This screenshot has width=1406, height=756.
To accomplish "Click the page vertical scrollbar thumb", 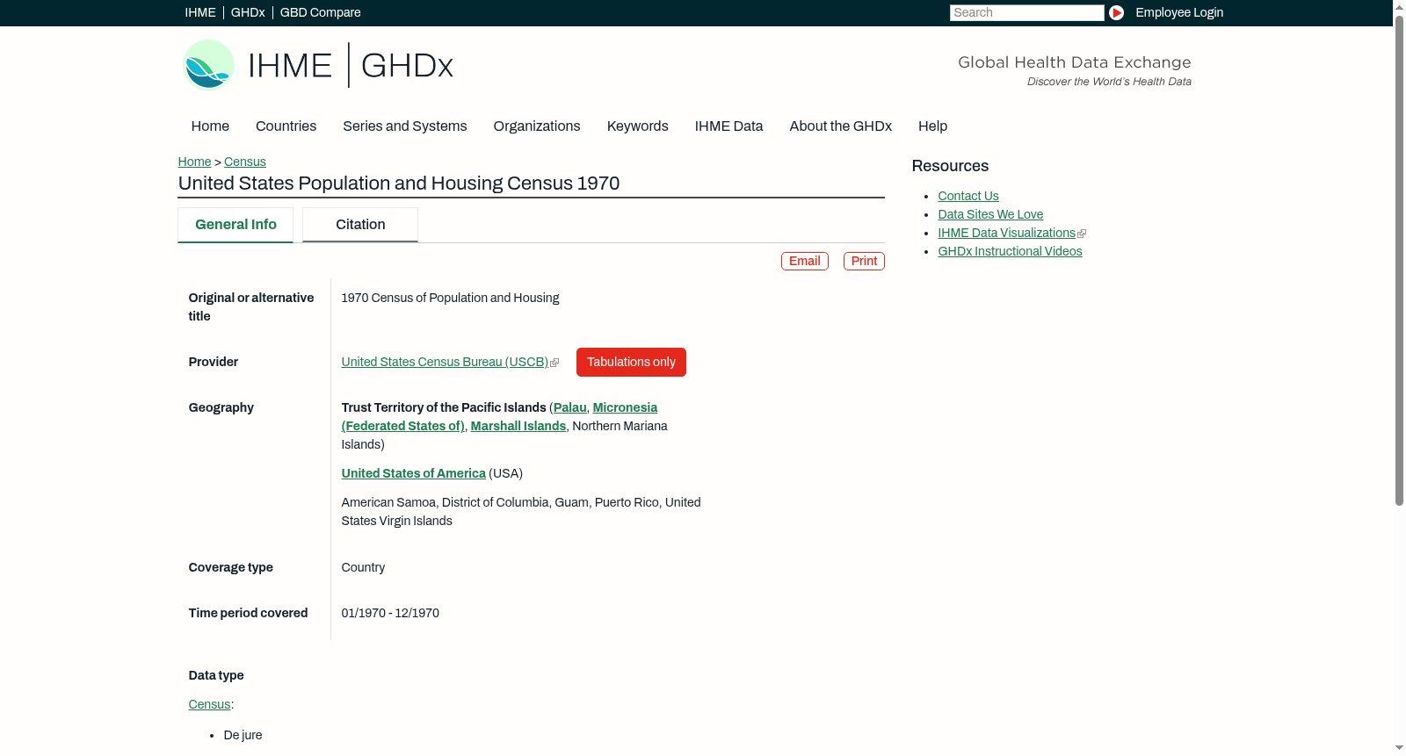I will click(1399, 260).
